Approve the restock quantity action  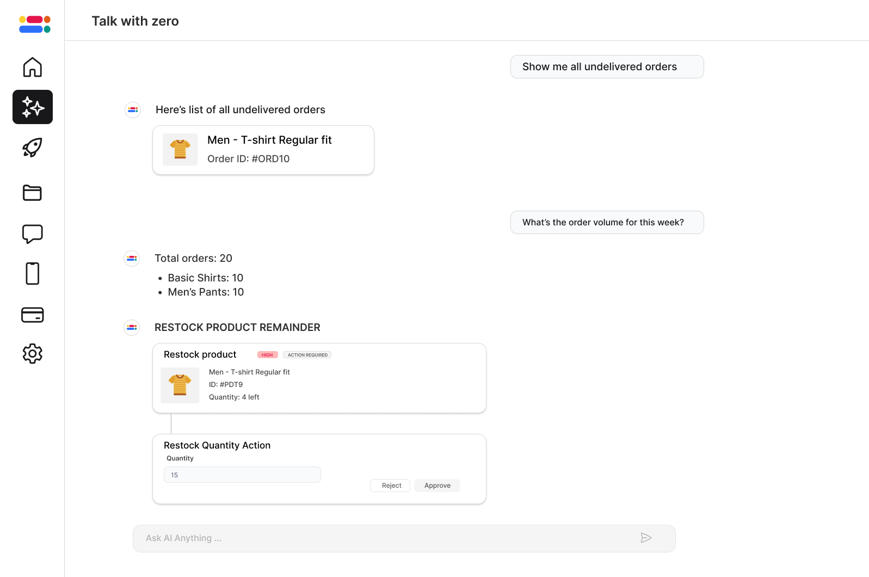tap(437, 486)
